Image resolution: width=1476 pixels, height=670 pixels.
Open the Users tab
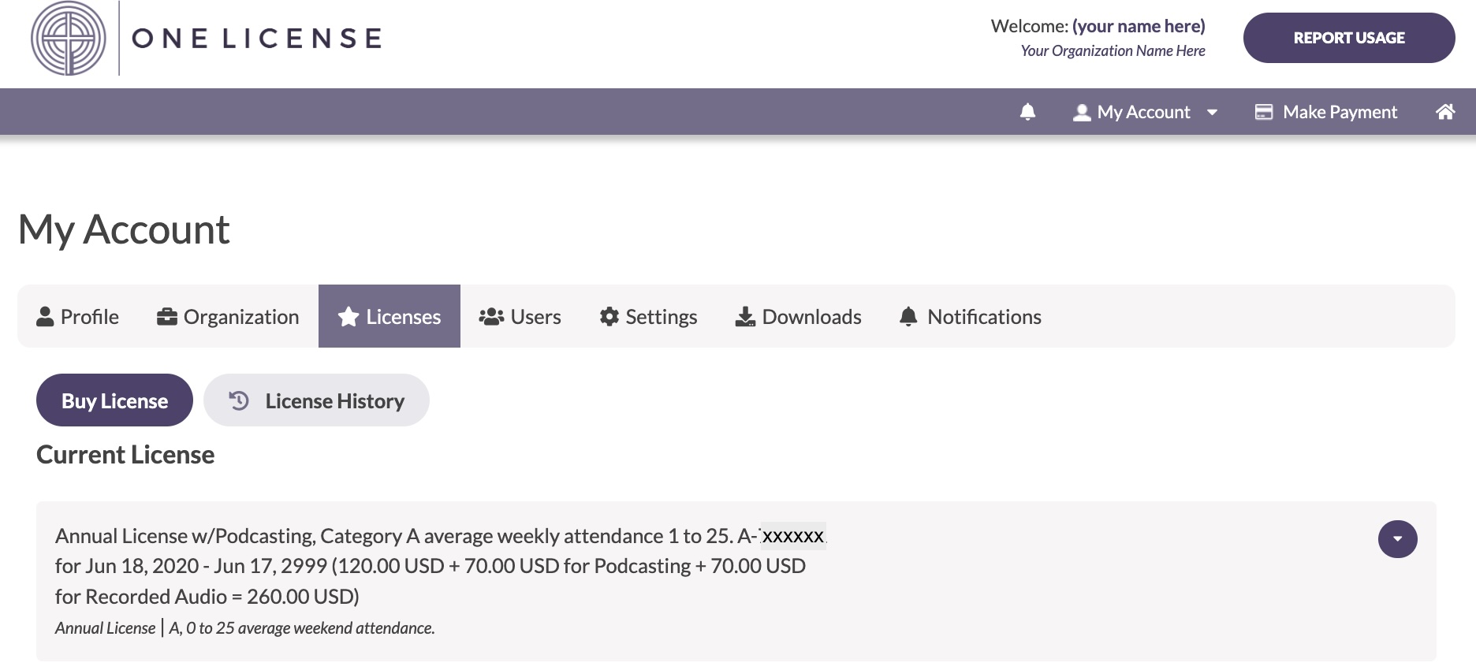[520, 316]
